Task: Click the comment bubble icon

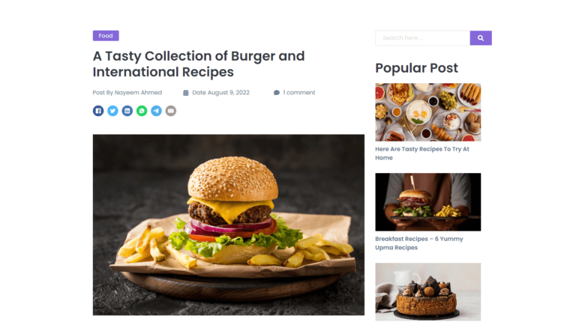Action: click(277, 93)
